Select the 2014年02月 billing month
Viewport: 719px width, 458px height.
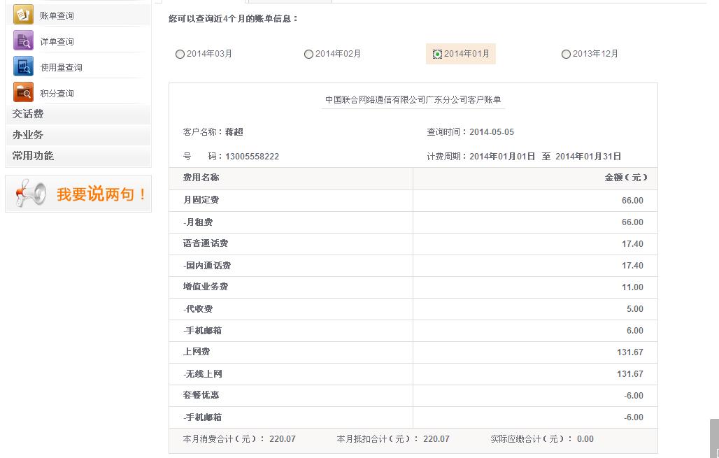(x=309, y=55)
